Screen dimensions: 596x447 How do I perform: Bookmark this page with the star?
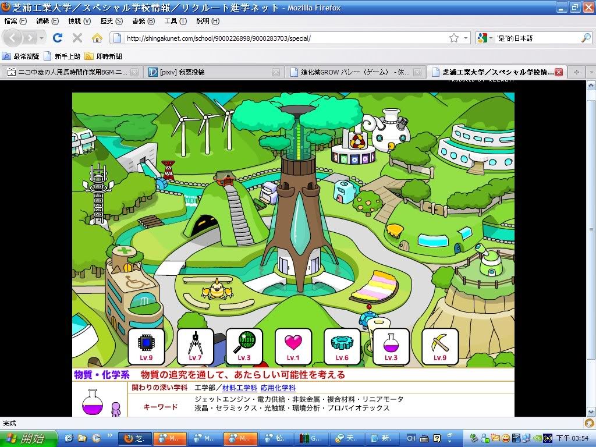[454, 38]
